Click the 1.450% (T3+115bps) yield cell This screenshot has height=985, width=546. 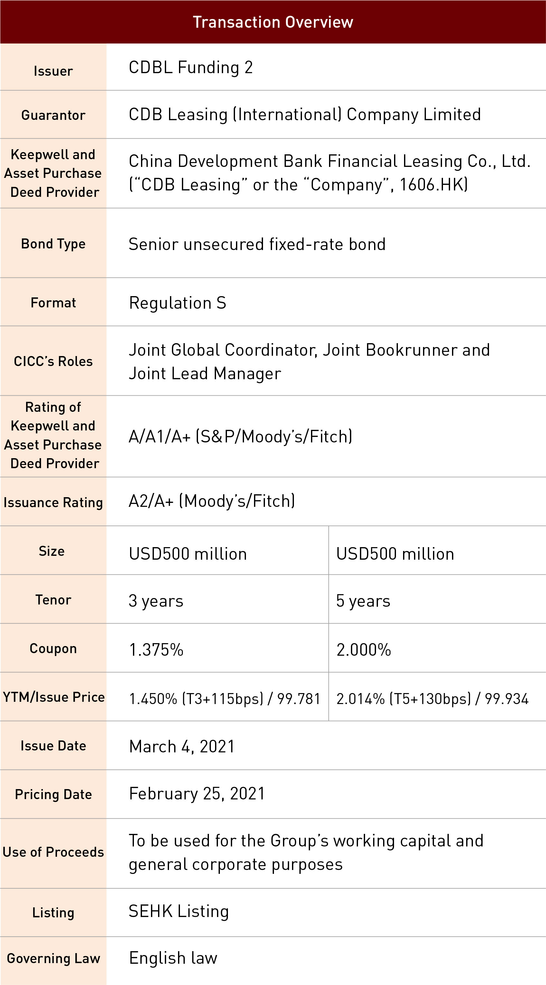pyautogui.click(x=224, y=699)
